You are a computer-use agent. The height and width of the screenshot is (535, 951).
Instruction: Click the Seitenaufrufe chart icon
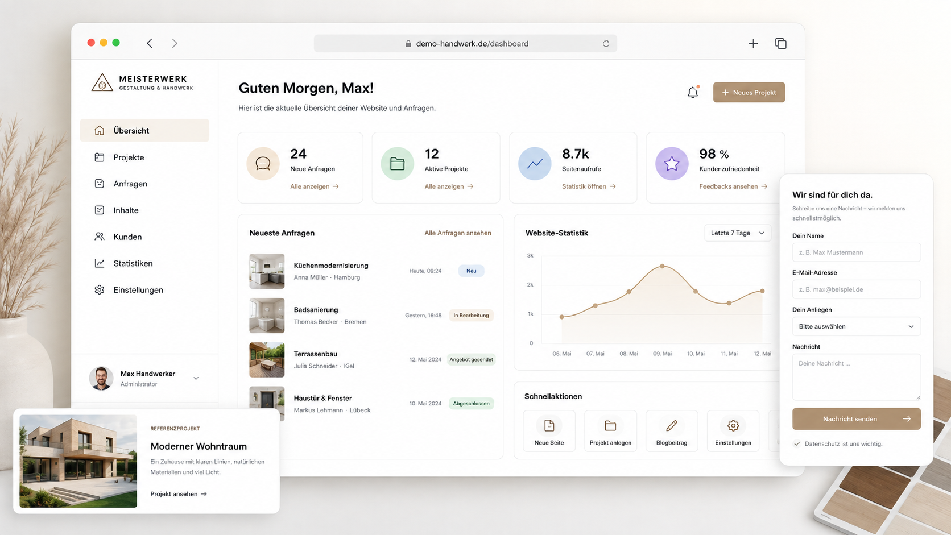click(535, 164)
